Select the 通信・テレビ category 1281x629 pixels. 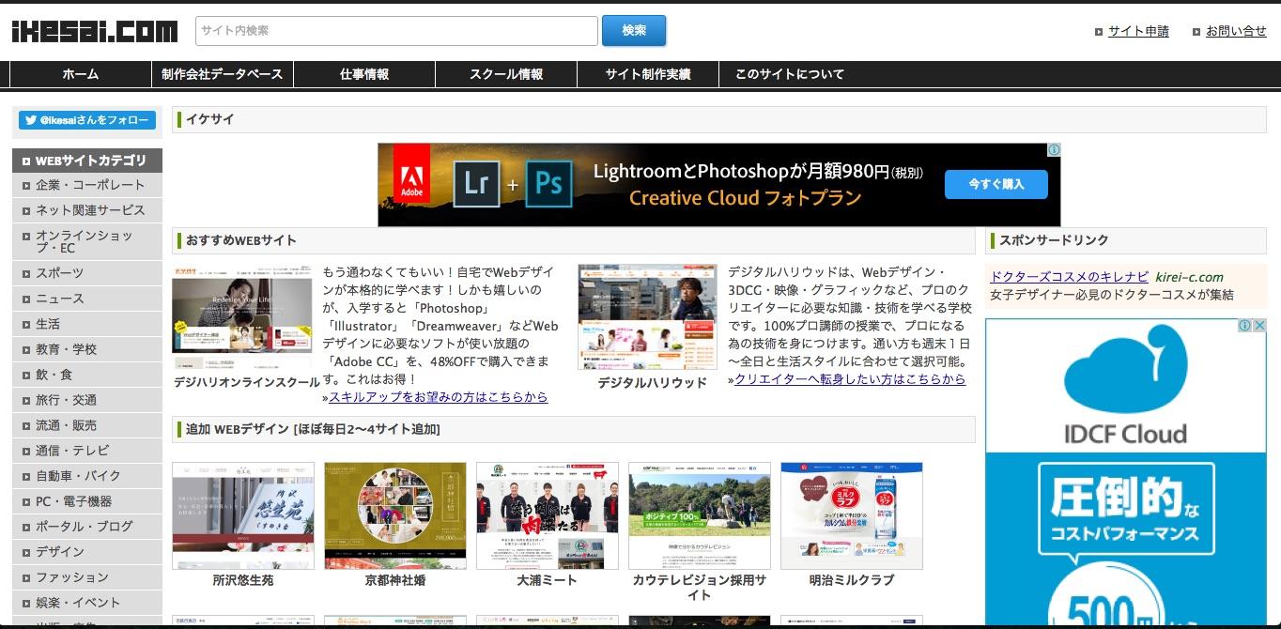coord(87,451)
